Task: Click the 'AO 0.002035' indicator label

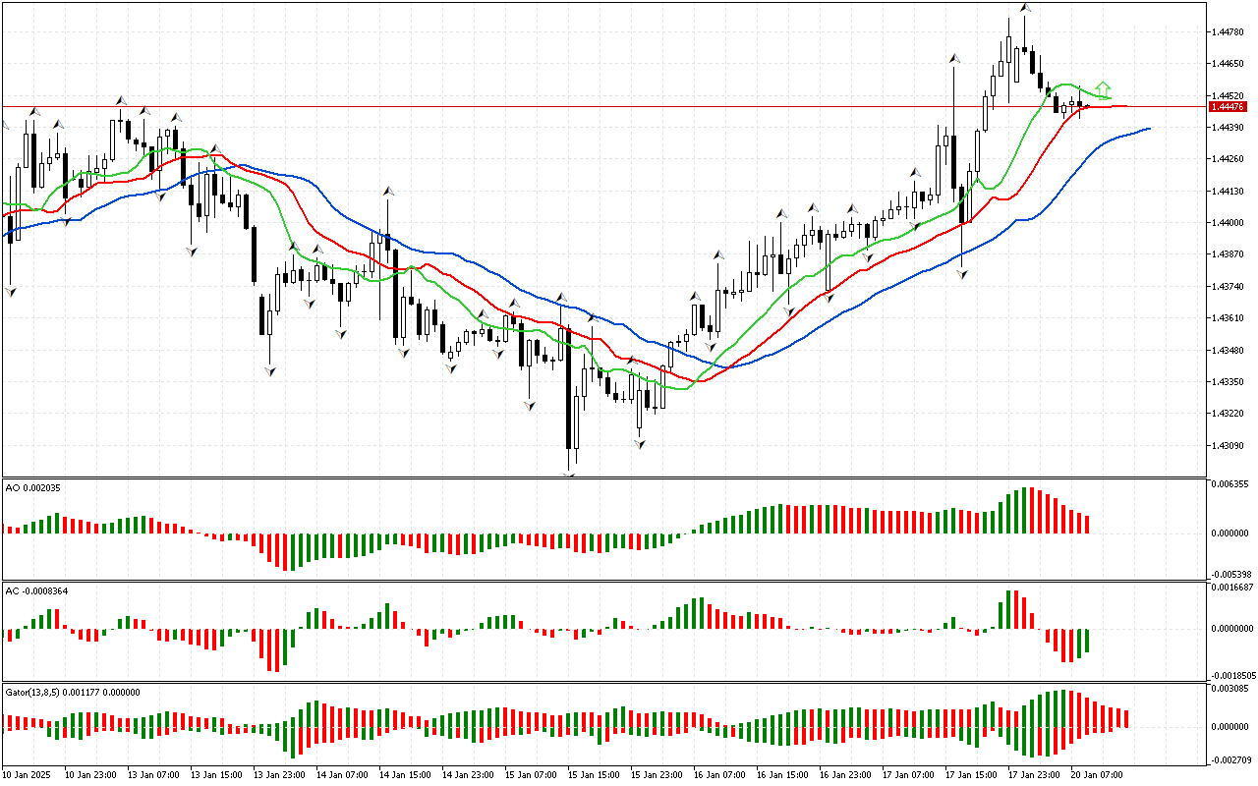Action: [x=31, y=487]
